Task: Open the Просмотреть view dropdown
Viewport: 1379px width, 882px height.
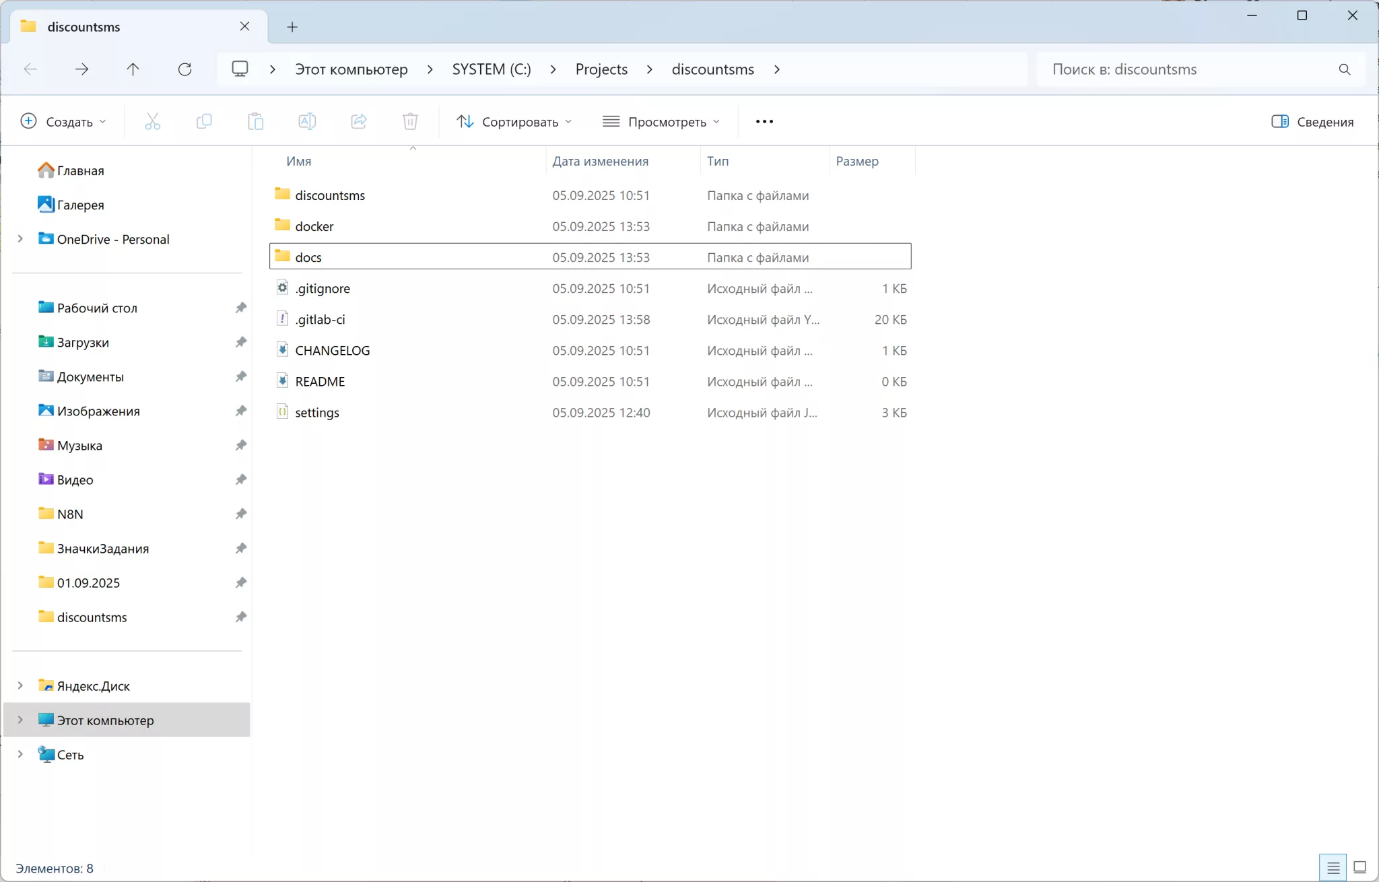Action: pos(661,122)
